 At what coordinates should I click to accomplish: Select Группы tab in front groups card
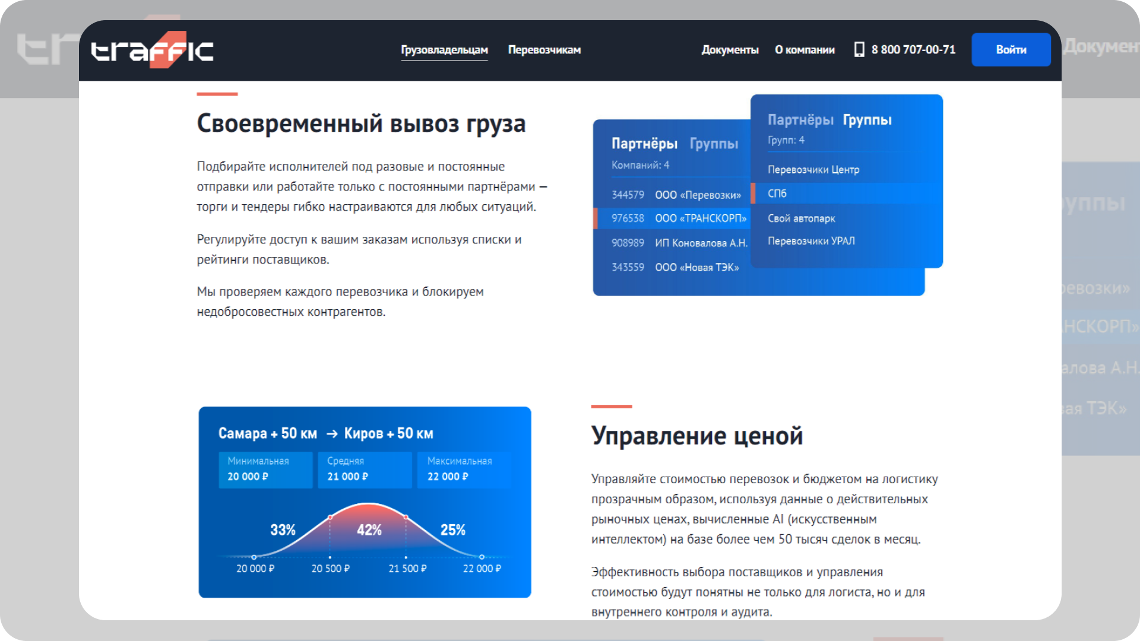pyautogui.click(x=867, y=120)
